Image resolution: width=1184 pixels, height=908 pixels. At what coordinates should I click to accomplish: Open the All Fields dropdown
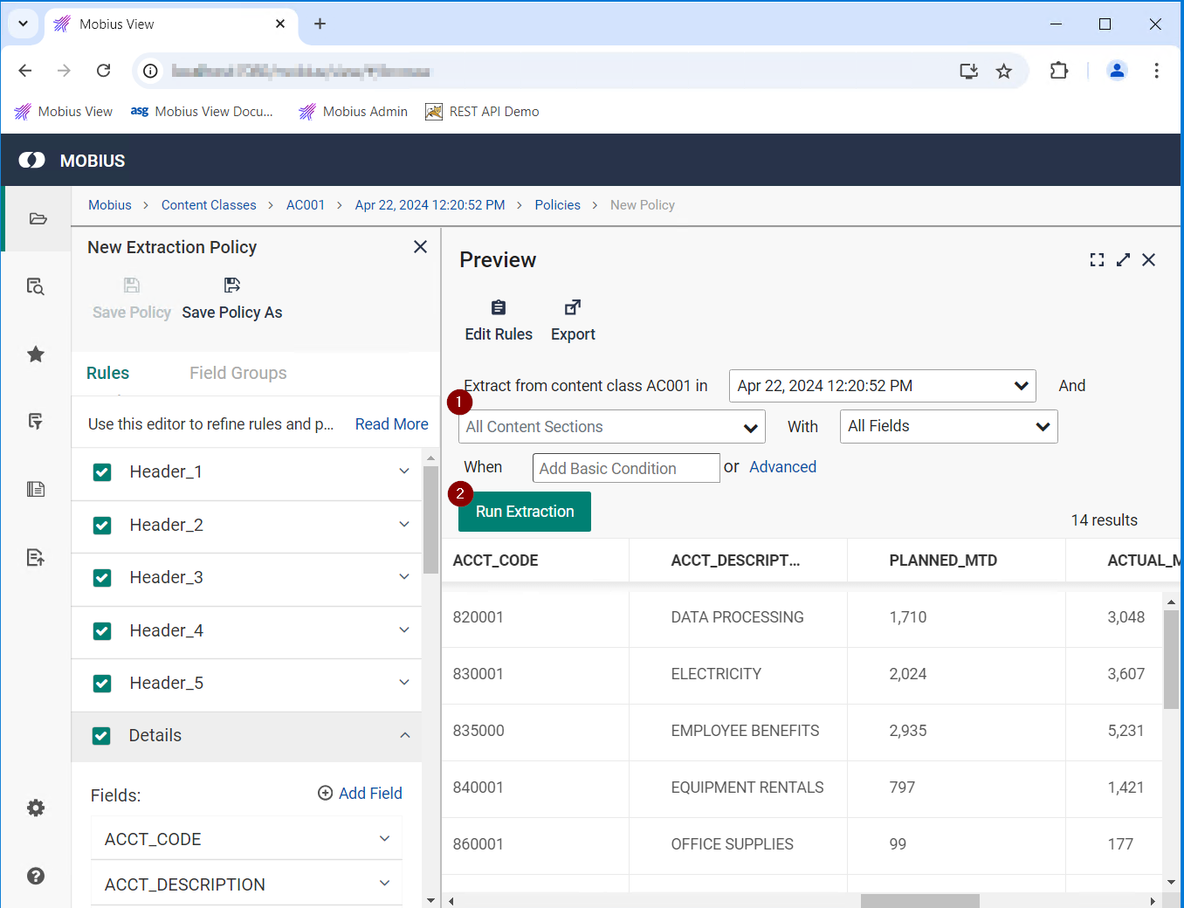[x=948, y=426]
